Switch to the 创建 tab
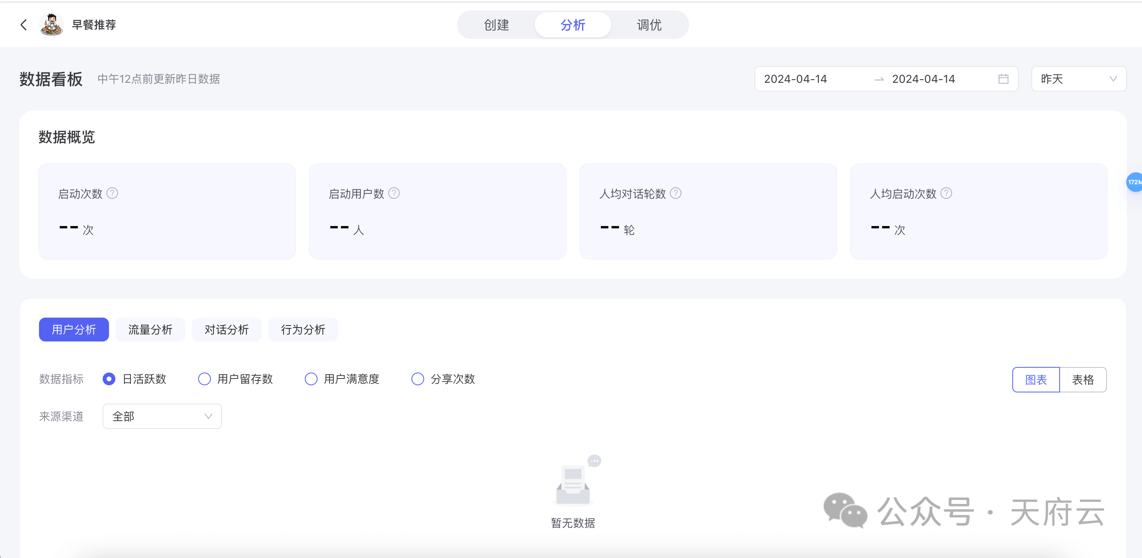1142x558 pixels. coord(497,25)
